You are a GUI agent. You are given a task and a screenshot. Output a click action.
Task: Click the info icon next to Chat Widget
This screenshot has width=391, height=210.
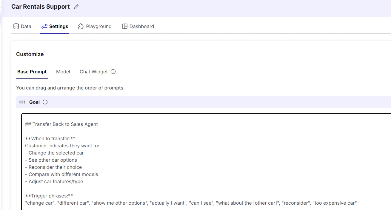click(113, 72)
